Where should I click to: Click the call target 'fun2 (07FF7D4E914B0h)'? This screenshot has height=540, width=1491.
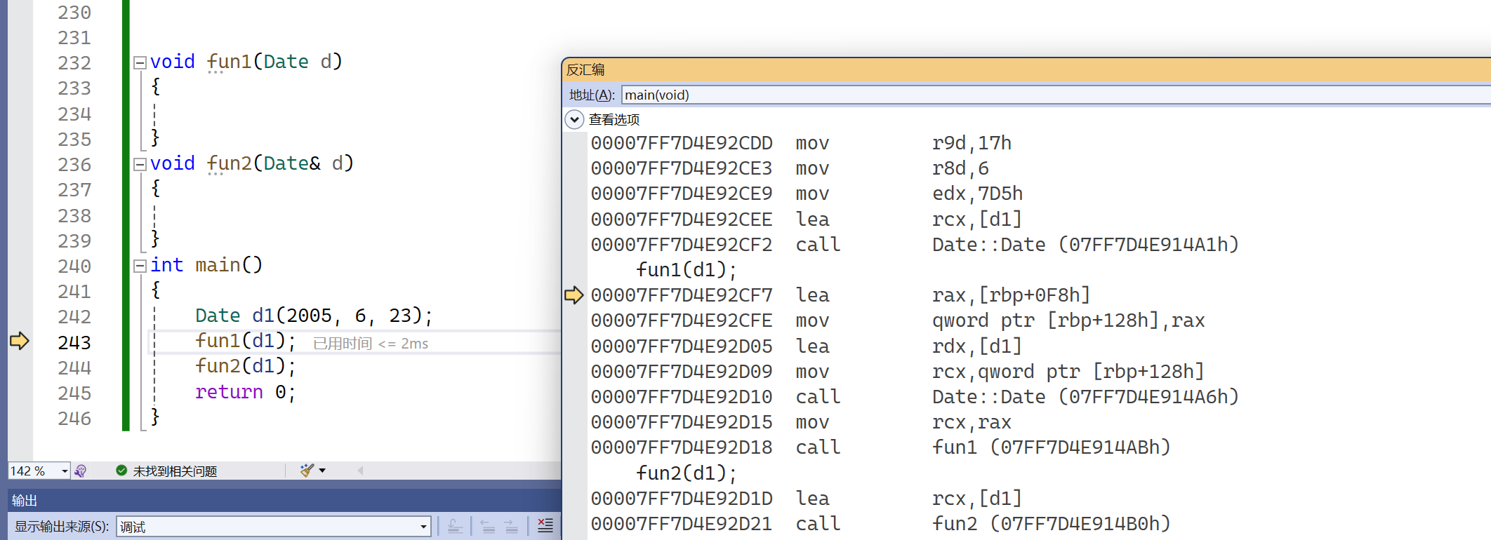point(1052,524)
